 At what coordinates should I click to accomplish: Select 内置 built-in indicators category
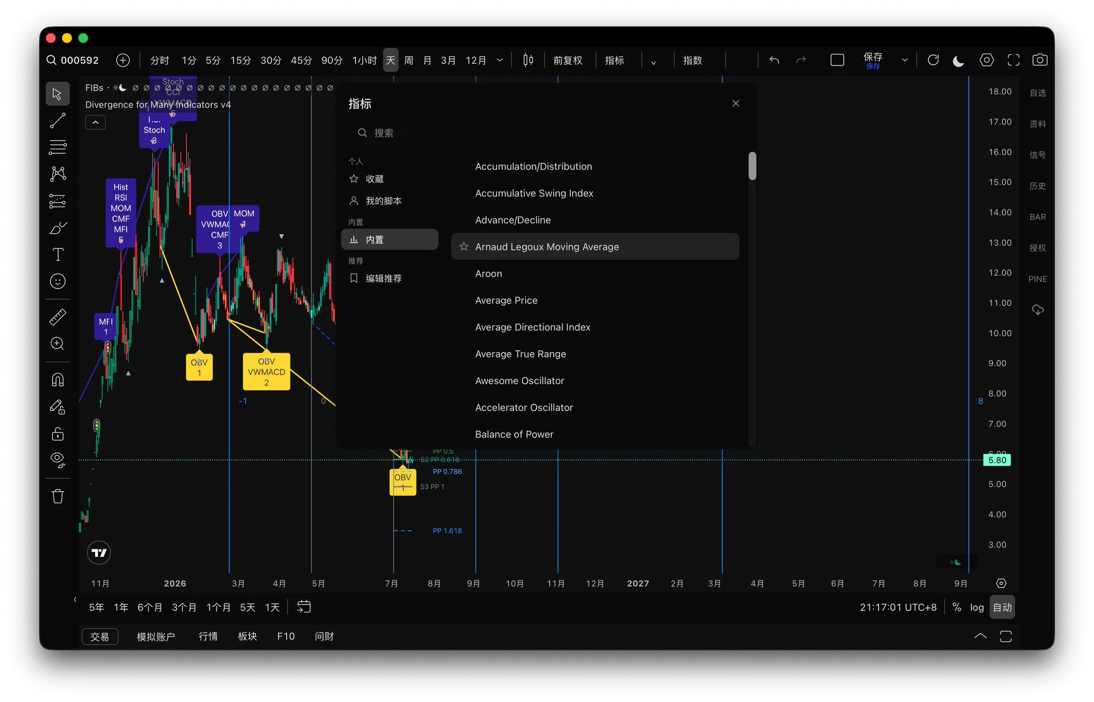390,239
